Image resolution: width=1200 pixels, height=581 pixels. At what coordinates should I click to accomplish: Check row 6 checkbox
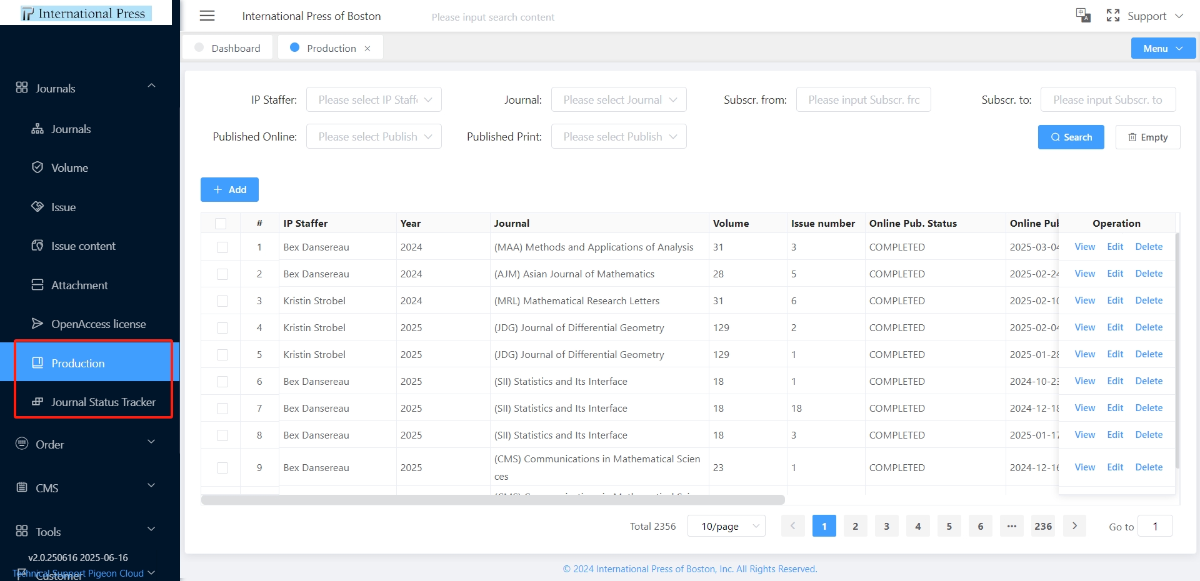[222, 382]
